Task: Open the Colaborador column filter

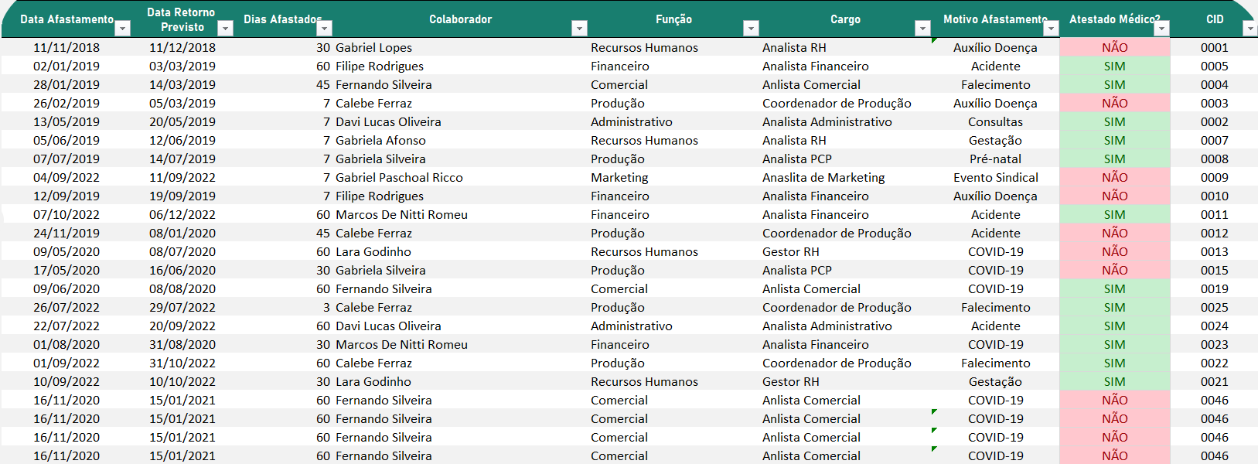Action: (x=579, y=29)
